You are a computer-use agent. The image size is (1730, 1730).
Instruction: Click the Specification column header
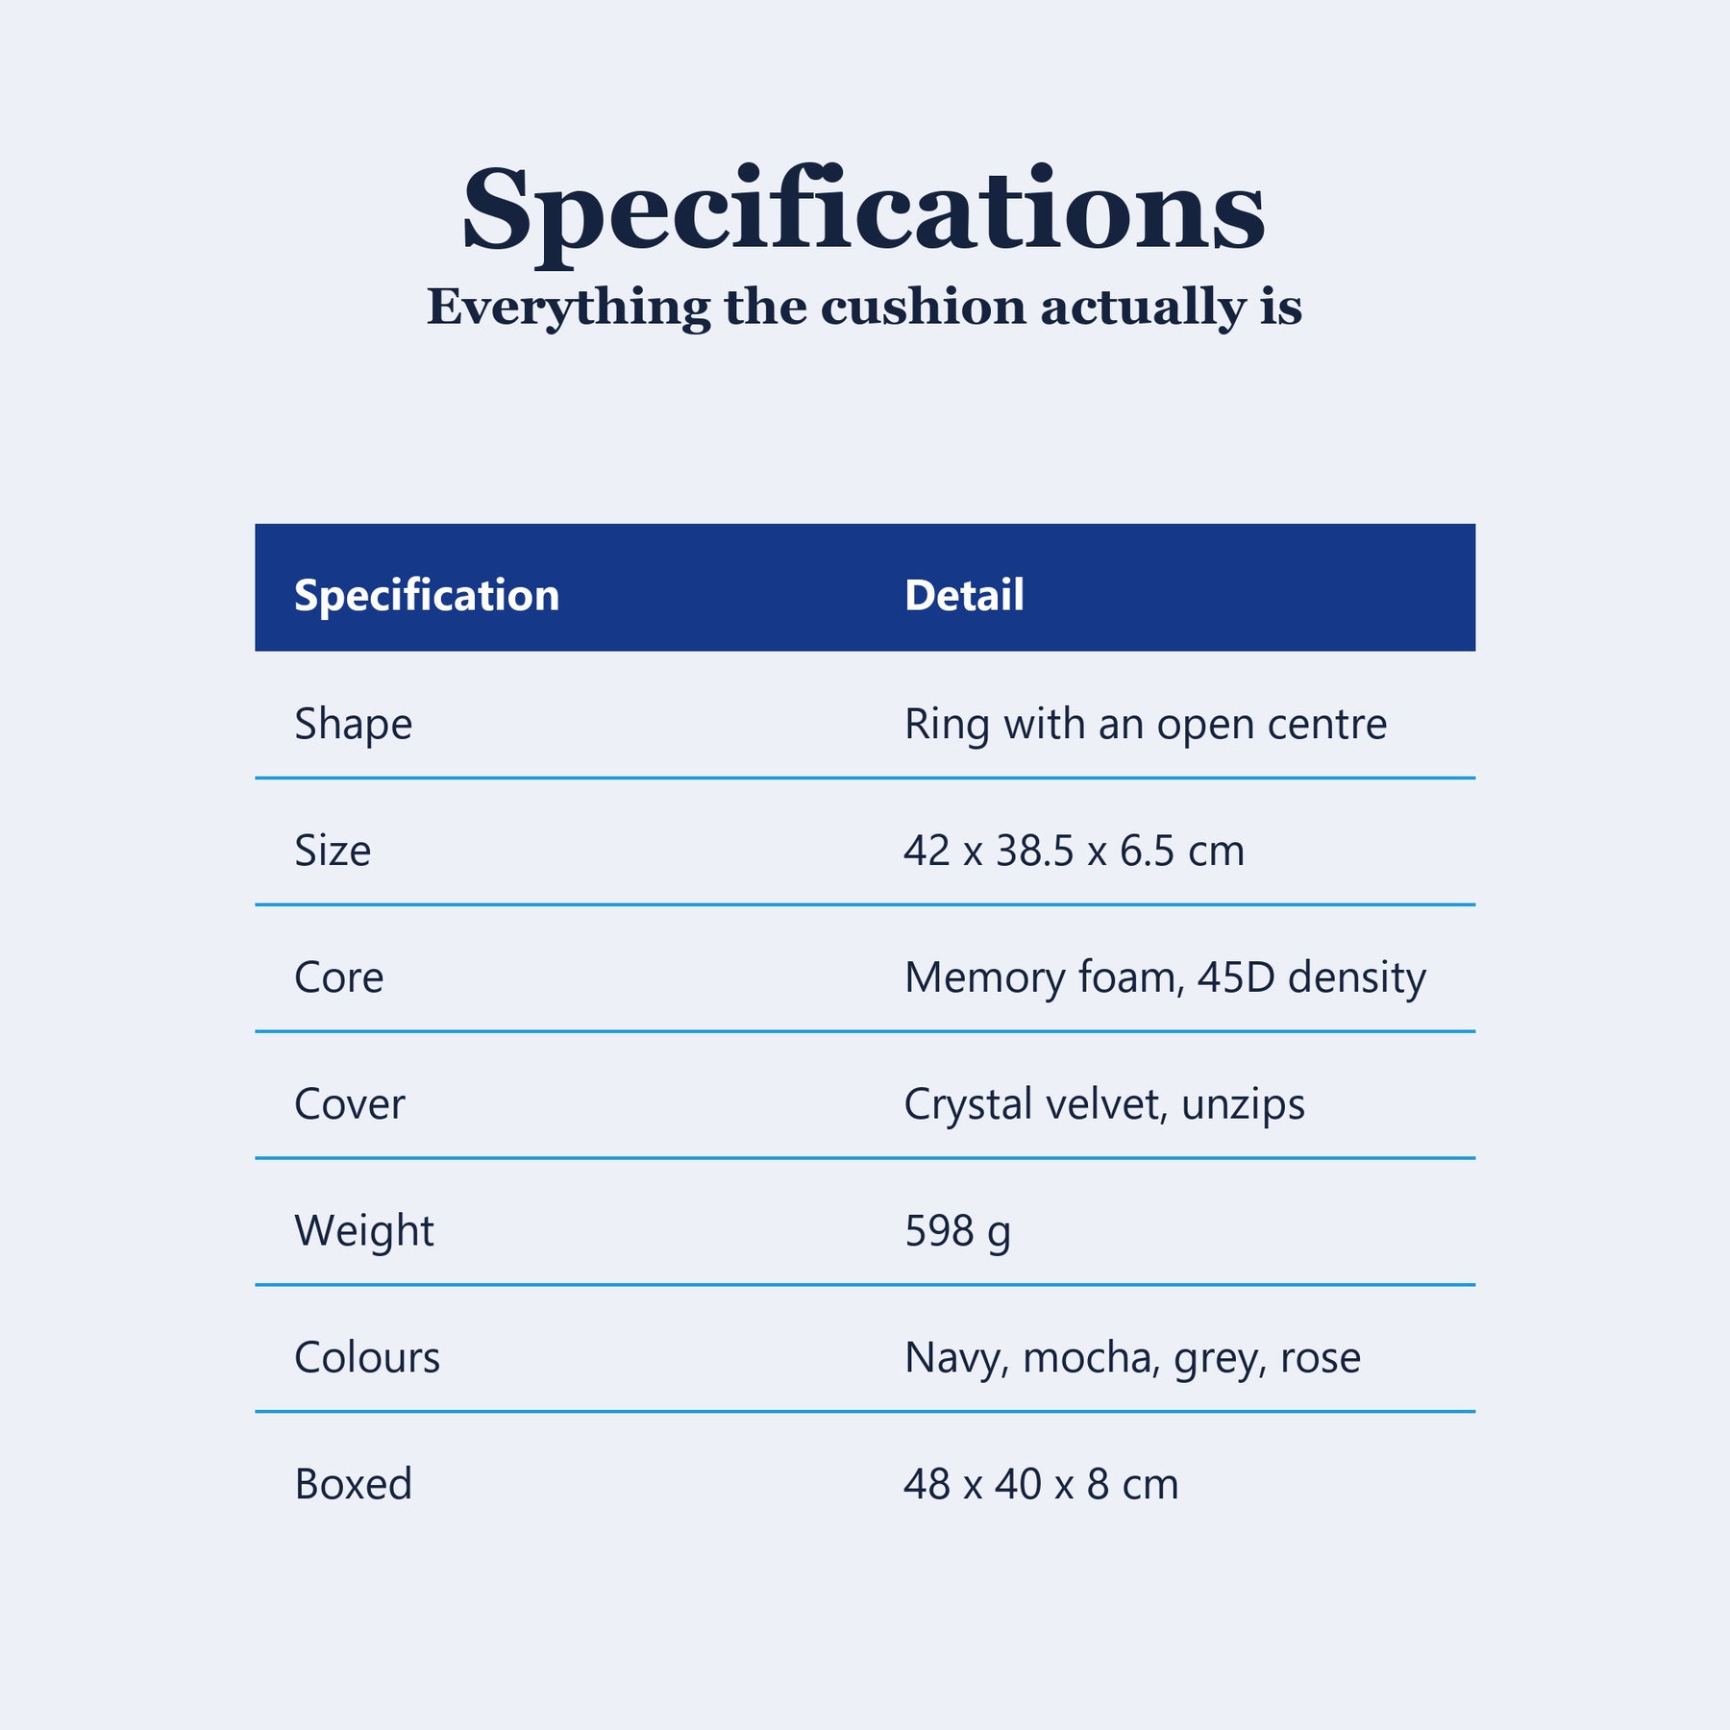pos(427,595)
